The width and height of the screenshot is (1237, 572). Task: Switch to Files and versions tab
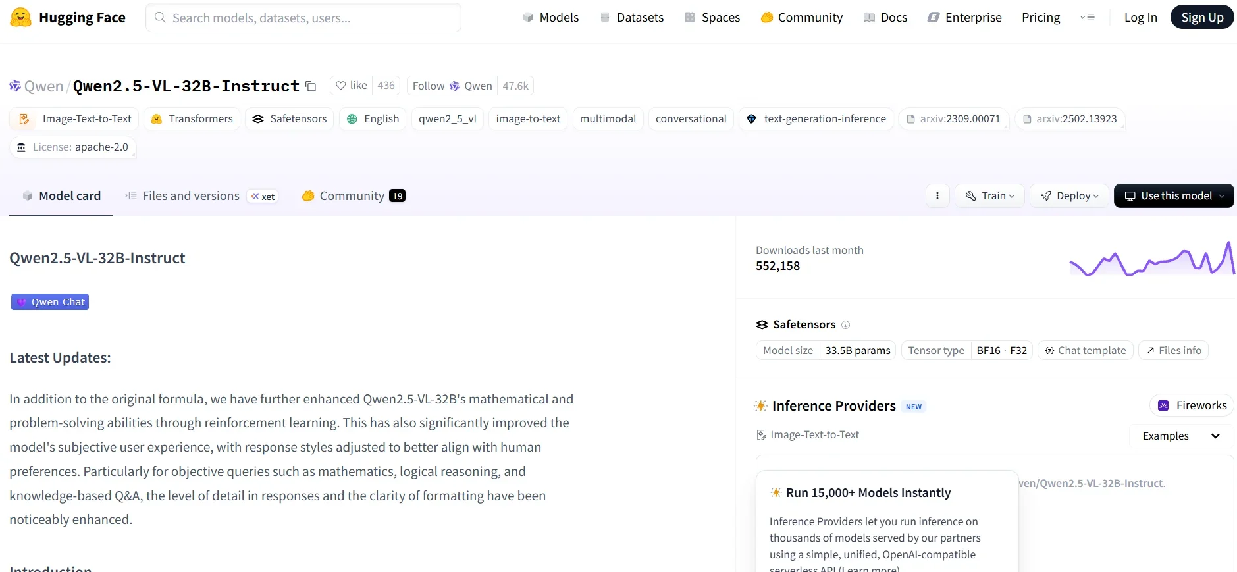tap(190, 196)
